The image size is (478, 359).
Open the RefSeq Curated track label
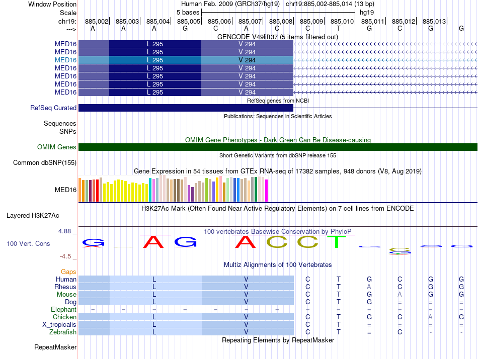click(53, 108)
